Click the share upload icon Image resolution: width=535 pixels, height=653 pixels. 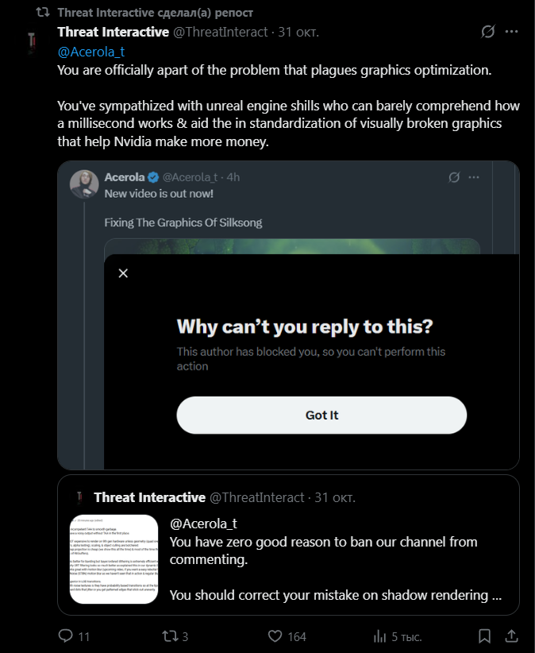(512, 636)
